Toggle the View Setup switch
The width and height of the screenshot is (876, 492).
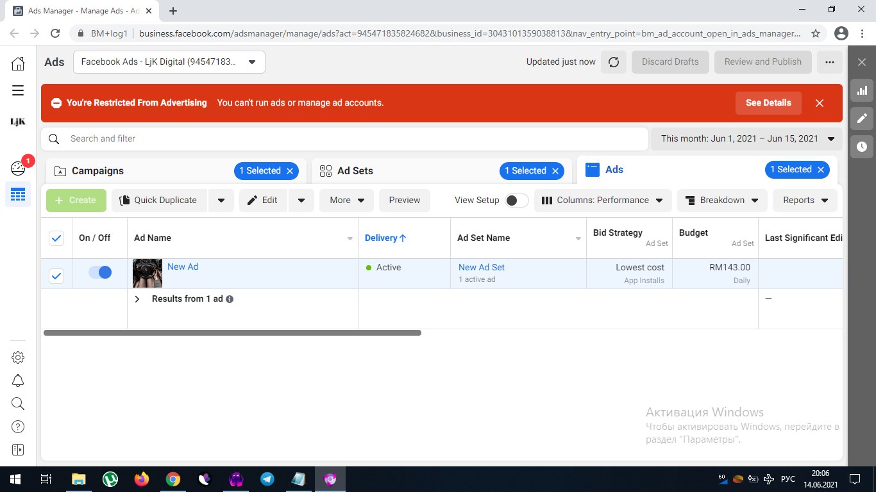pos(517,201)
